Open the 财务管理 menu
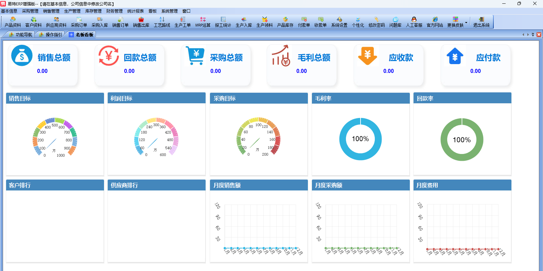 (114, 11)
